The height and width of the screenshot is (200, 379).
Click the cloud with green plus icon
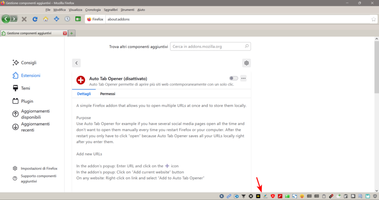point(339,196)
